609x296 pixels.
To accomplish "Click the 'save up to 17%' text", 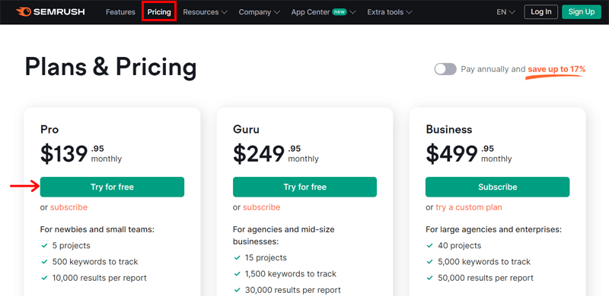I will coord(556,69).
